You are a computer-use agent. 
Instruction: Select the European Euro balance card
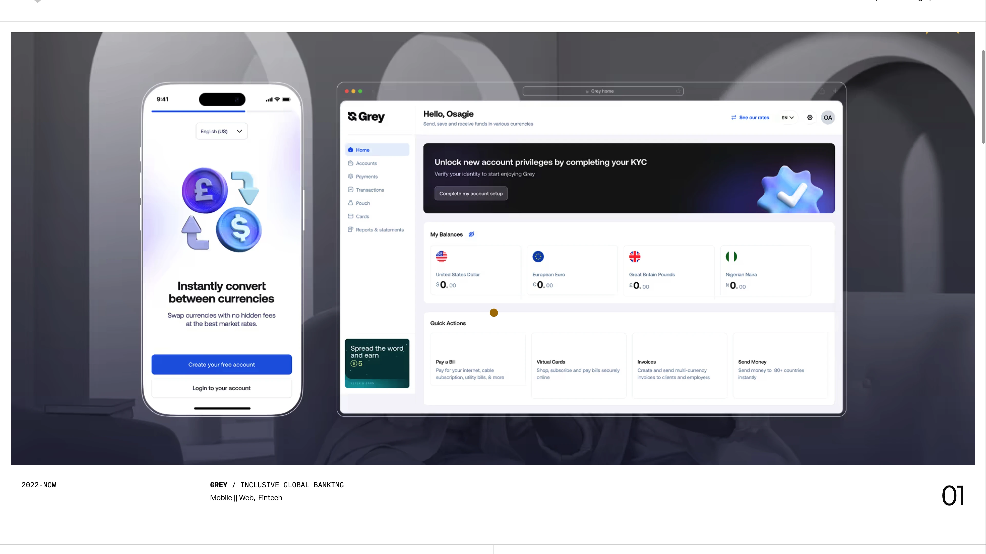(572, 270)
